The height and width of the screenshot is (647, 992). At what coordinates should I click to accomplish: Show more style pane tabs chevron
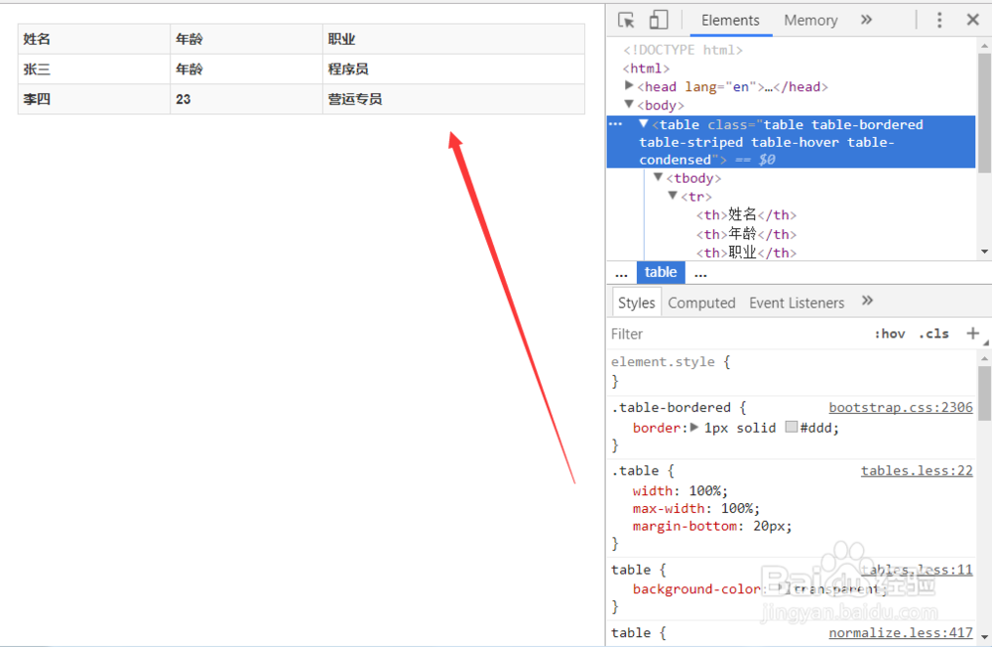867,300
